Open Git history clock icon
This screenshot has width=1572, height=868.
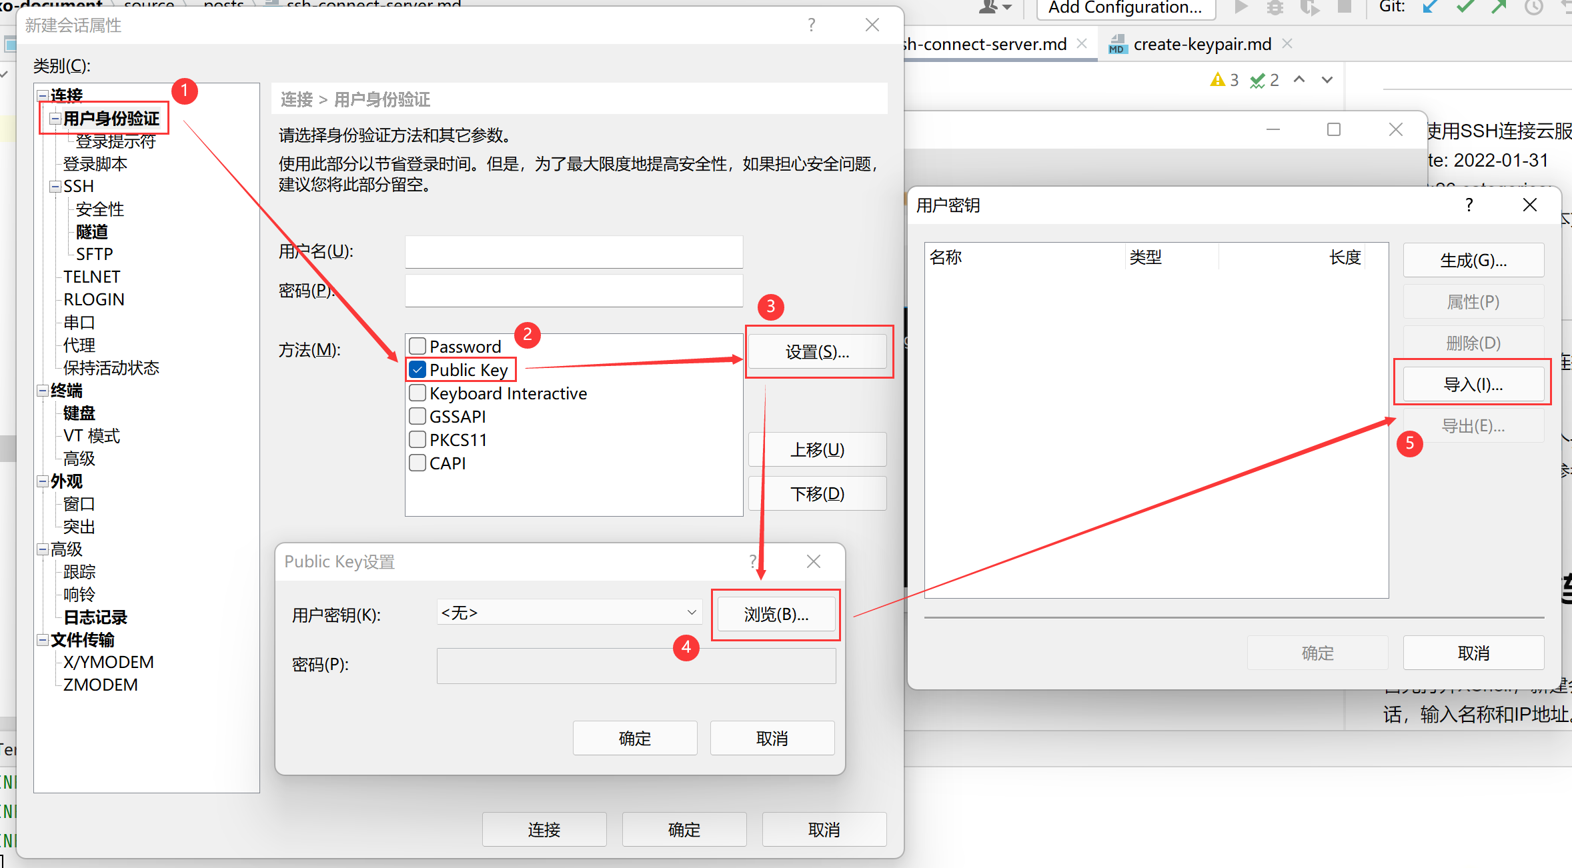coord(1534,7)
